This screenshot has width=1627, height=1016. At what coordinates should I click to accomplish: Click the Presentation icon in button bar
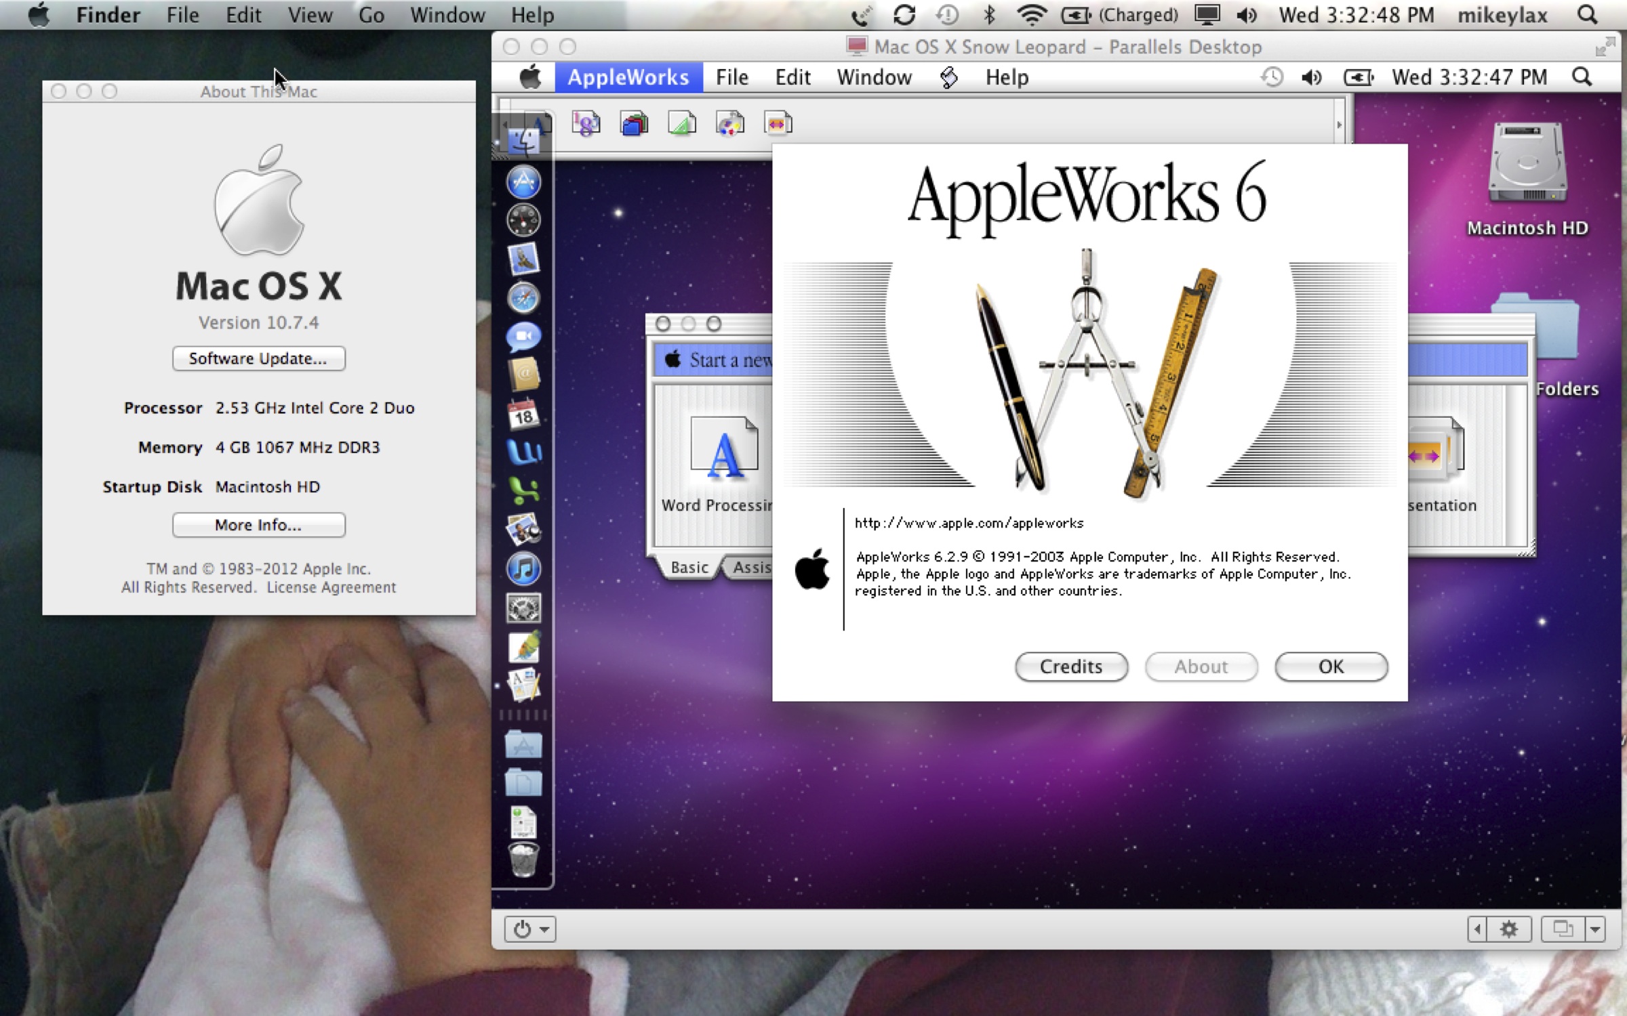(x=778, y=124)
